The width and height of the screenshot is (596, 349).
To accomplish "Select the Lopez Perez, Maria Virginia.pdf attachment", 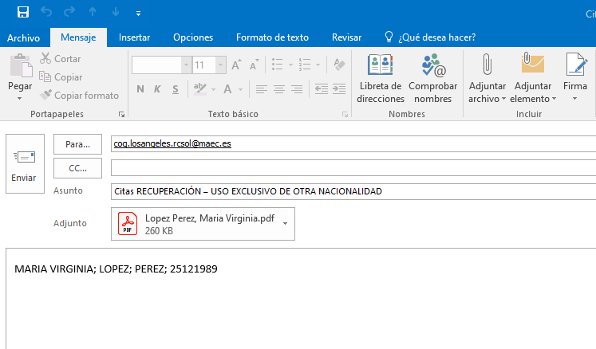I will click(203, 224).
